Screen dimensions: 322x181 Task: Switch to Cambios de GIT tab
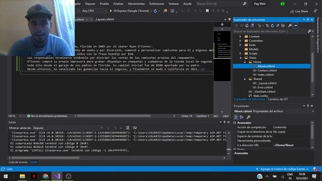[278, 100]
